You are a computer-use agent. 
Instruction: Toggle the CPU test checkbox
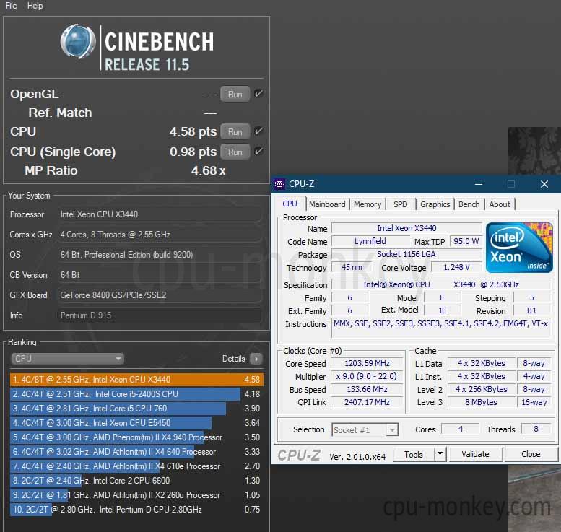pos(258,131)
